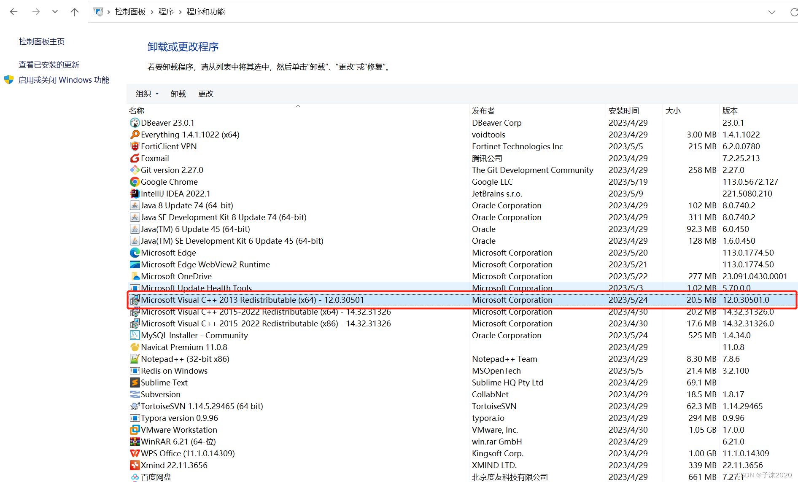Image resolution: width=798 pixels, height=482 pixels.
Task: Click publisher The Git Development Community
Action: pos(533,170)
